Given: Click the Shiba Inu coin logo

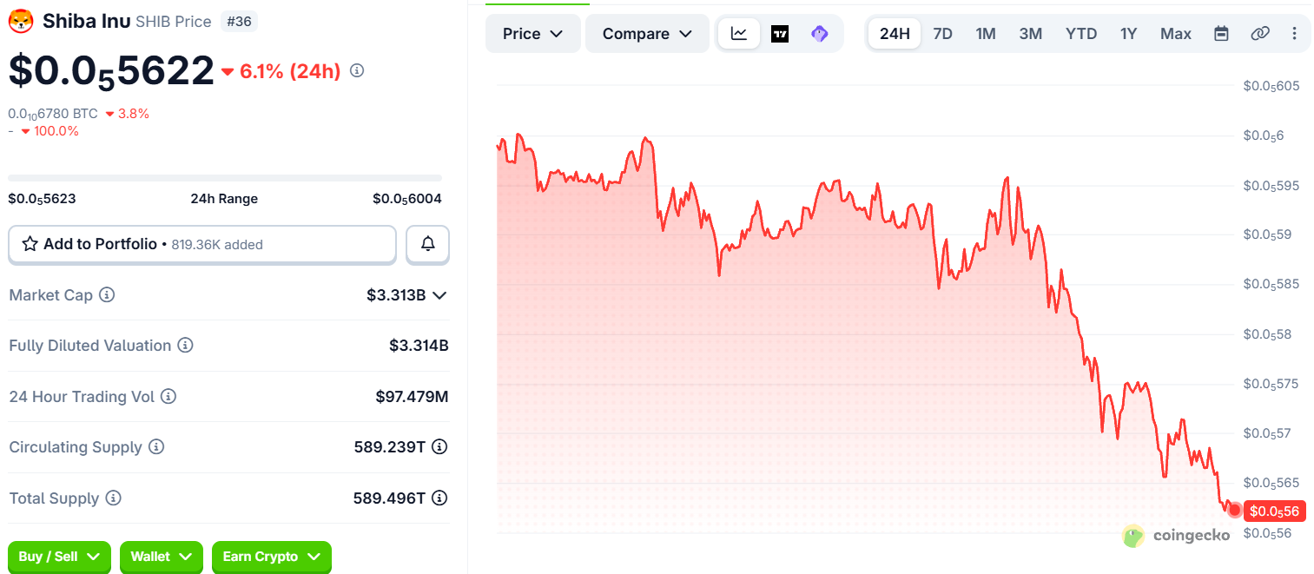Looking at the screenshot, I should click(21, 22).
